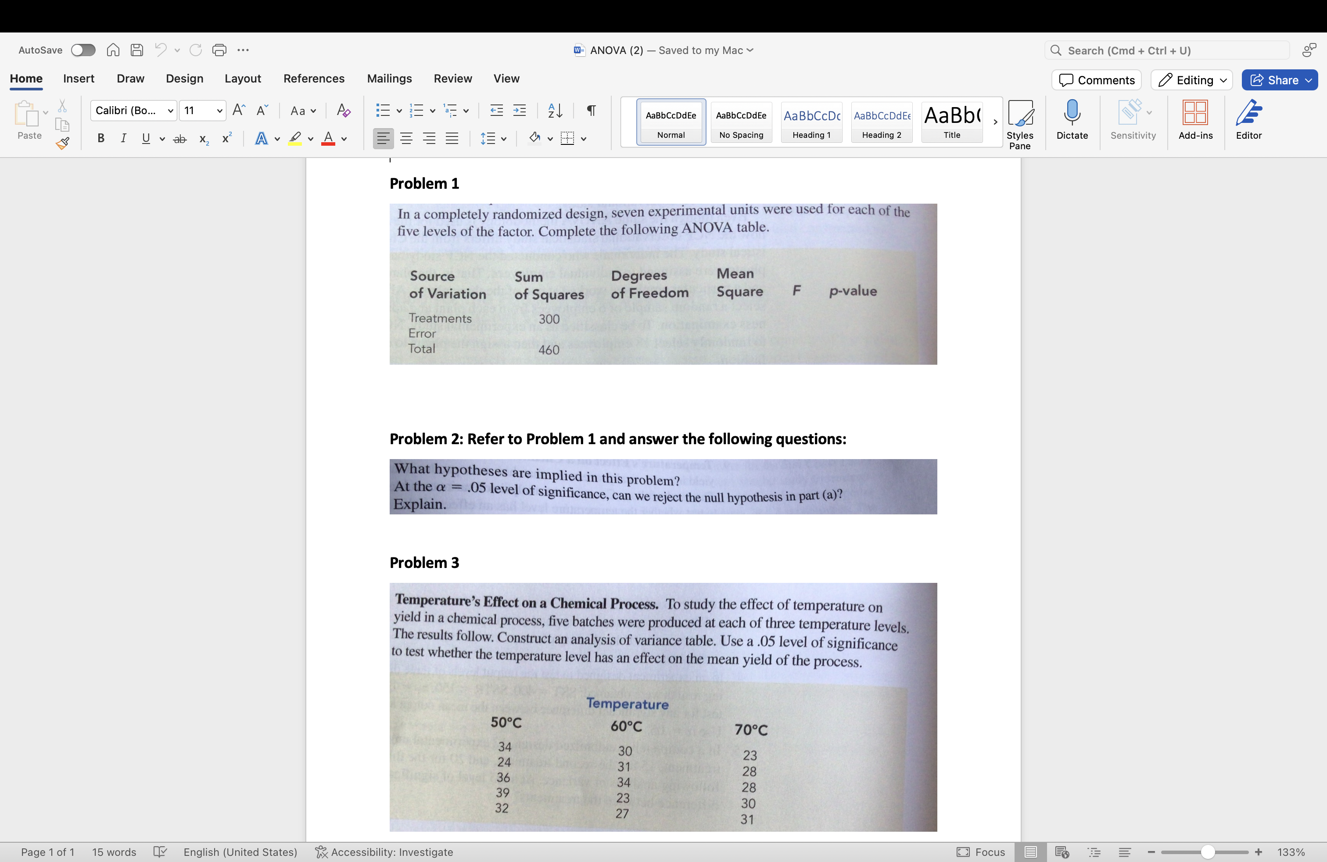Click the Add-ins grid icon
The image size is (1327, 862).
(1195, 119)
